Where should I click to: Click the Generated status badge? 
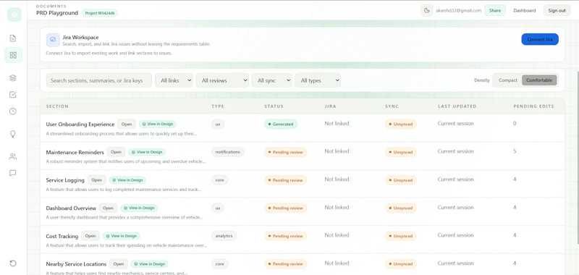[x=281, y=124]
